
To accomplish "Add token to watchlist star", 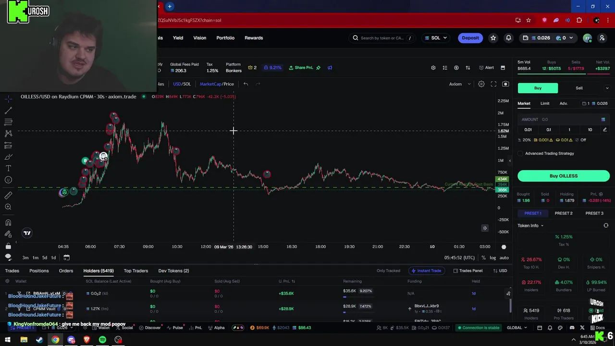I will [493, 38].
